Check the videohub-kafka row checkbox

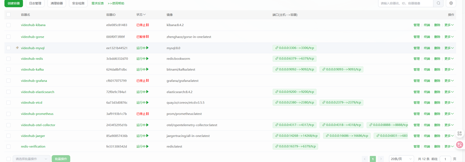[8, 69]
